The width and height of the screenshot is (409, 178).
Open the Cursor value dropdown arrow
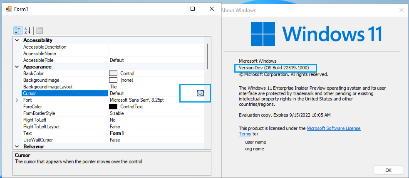[200, 93]
